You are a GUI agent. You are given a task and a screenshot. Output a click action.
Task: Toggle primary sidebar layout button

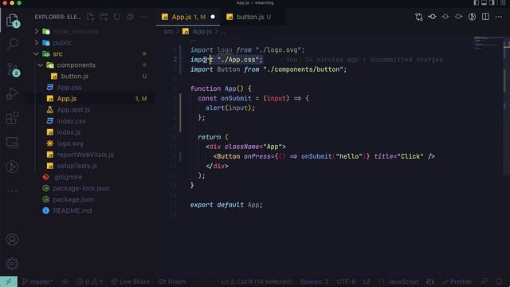477,3
